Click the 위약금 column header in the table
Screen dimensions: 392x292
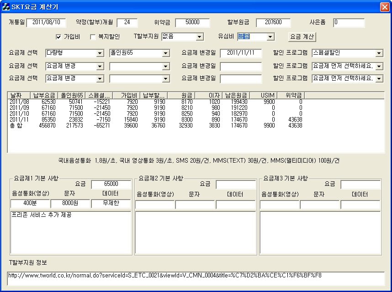point(291,95)
